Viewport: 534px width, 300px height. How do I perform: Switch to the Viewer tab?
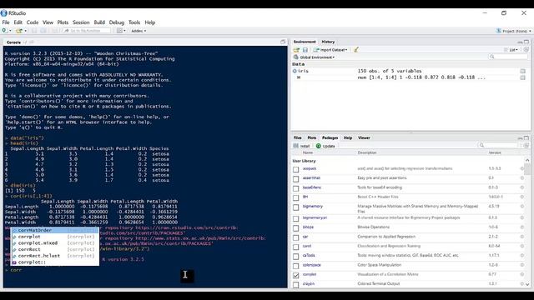364,137
